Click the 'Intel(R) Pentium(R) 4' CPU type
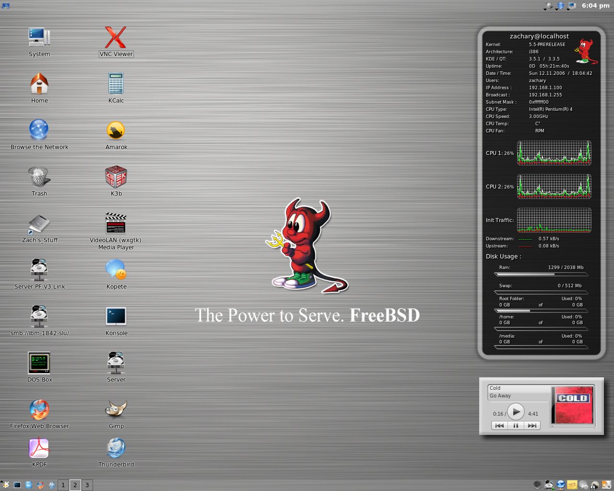Screen dimensions: 614x491 [551, 109]
